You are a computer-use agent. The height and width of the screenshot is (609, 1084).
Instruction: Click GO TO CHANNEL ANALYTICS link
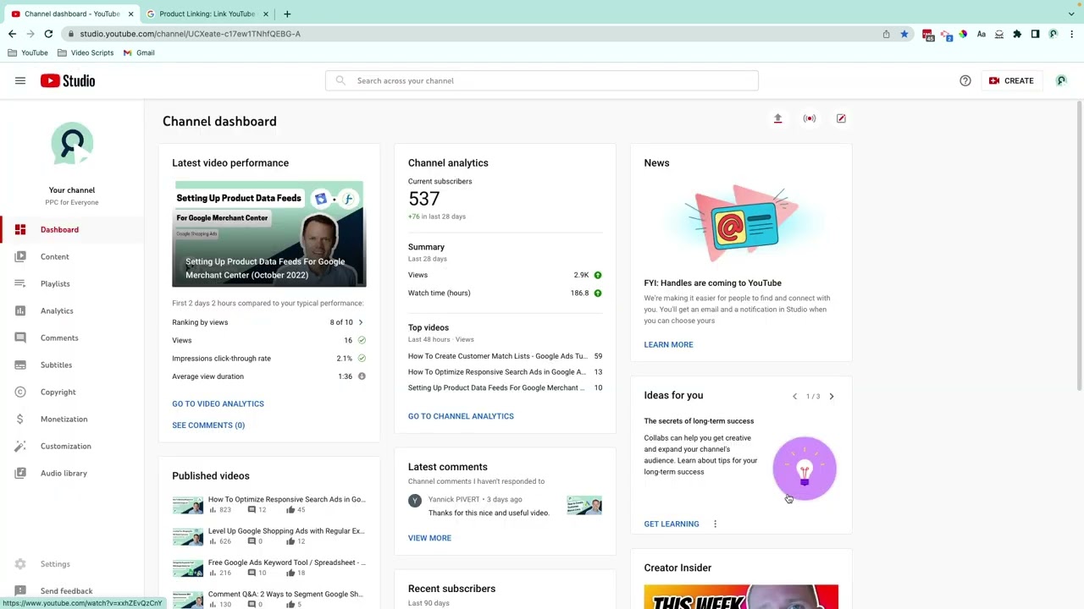(x=461, y=416)
